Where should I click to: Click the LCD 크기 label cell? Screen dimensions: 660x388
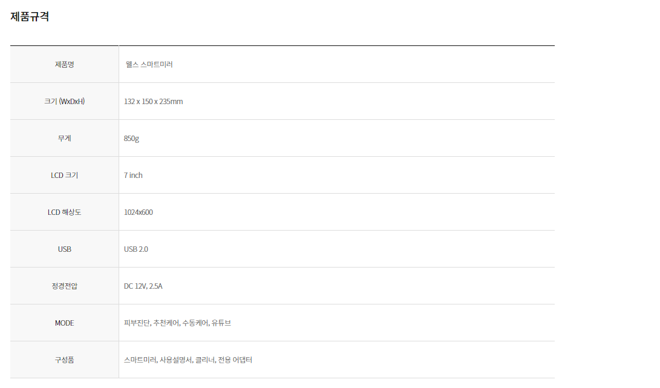tap(64, 175)
